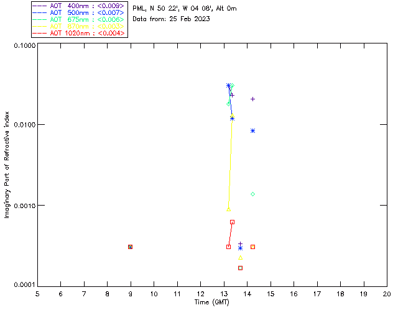Image resolution: width=398 pixels, height=318 pixels.
Task: Click the x-axis tick label 7
Action: click(84, 294)
